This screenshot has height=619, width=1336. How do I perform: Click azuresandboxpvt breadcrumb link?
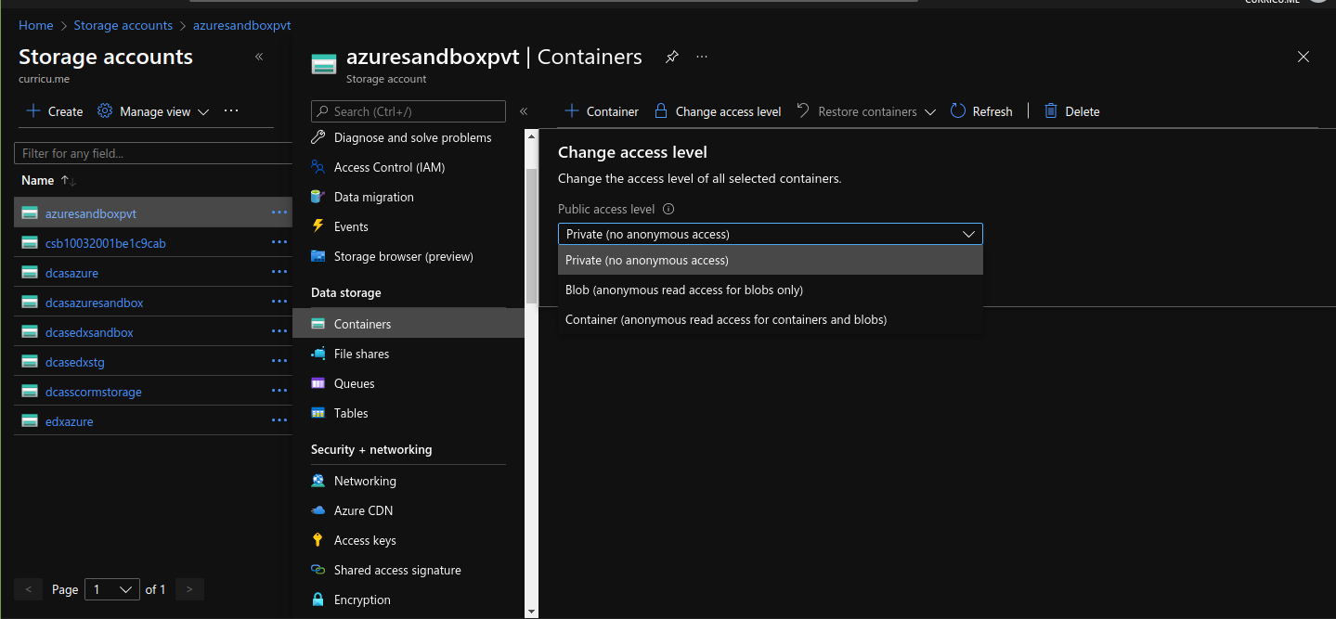coord(241,25)
